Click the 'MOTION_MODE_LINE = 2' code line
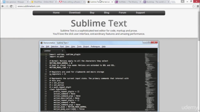This screenshot has height=112, width=200. [x=60, y=68]
